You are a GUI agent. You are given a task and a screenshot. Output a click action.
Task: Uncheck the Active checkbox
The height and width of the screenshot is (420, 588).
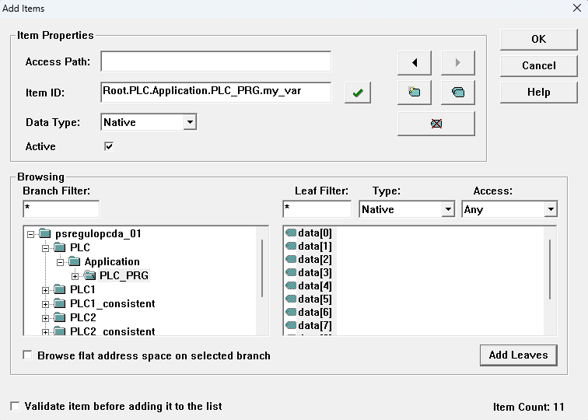[x=109, y=146]
